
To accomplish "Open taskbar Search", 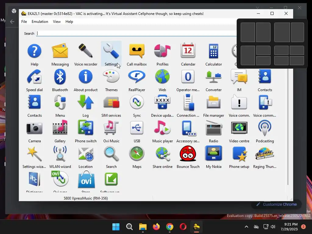I will coord(129,227).
